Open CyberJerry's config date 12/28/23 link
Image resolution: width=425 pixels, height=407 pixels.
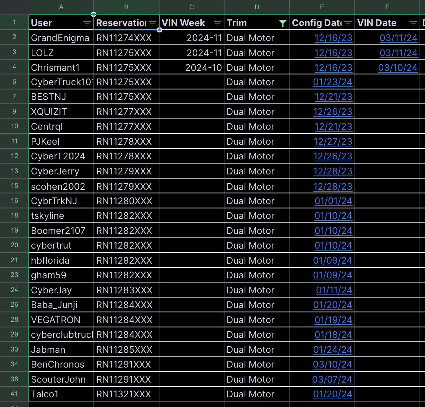click(333, 171)
